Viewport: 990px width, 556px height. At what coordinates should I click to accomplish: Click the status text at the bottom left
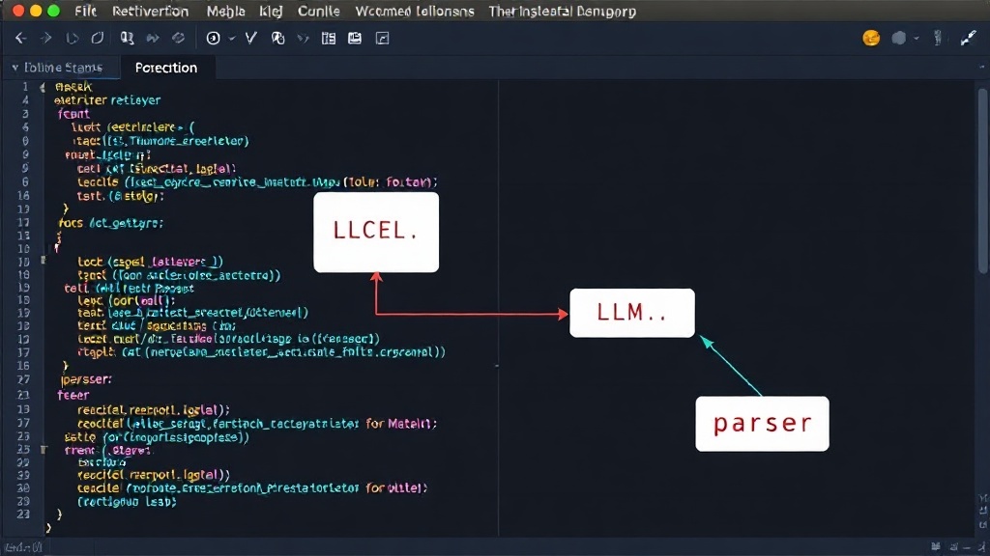pyautogui.click(x=24, y=547)
